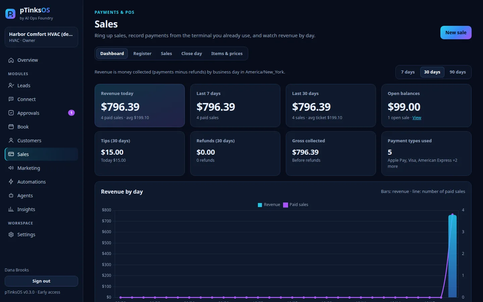
Task: Select the 30 days range
Action: point(432,72)
